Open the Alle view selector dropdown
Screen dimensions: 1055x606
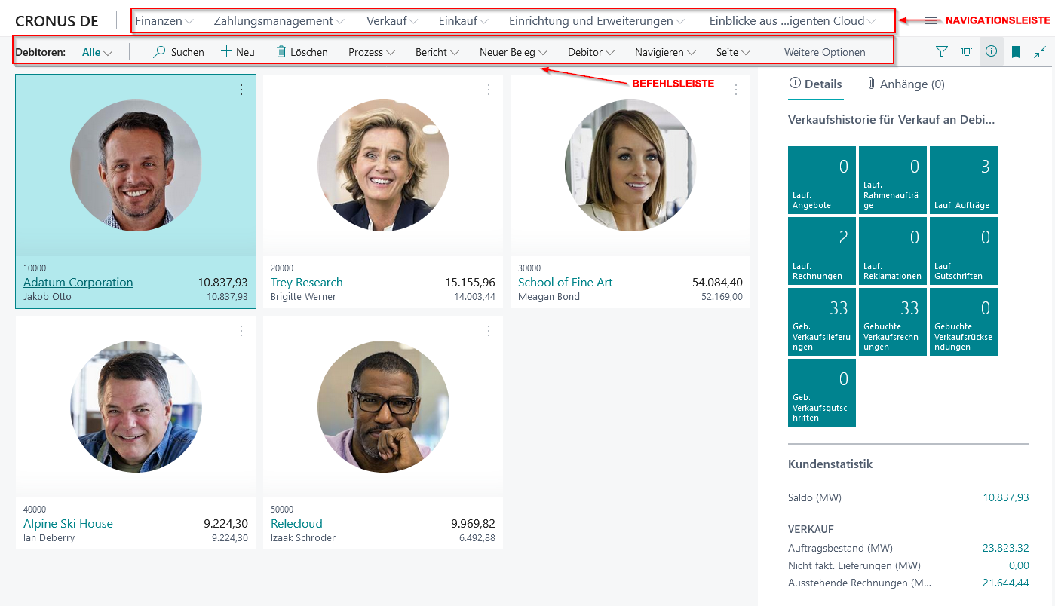[97, 52]
